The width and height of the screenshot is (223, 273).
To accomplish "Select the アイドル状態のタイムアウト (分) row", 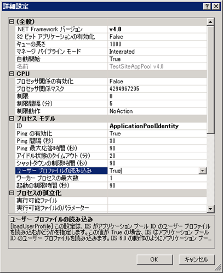I will point(111,156).
